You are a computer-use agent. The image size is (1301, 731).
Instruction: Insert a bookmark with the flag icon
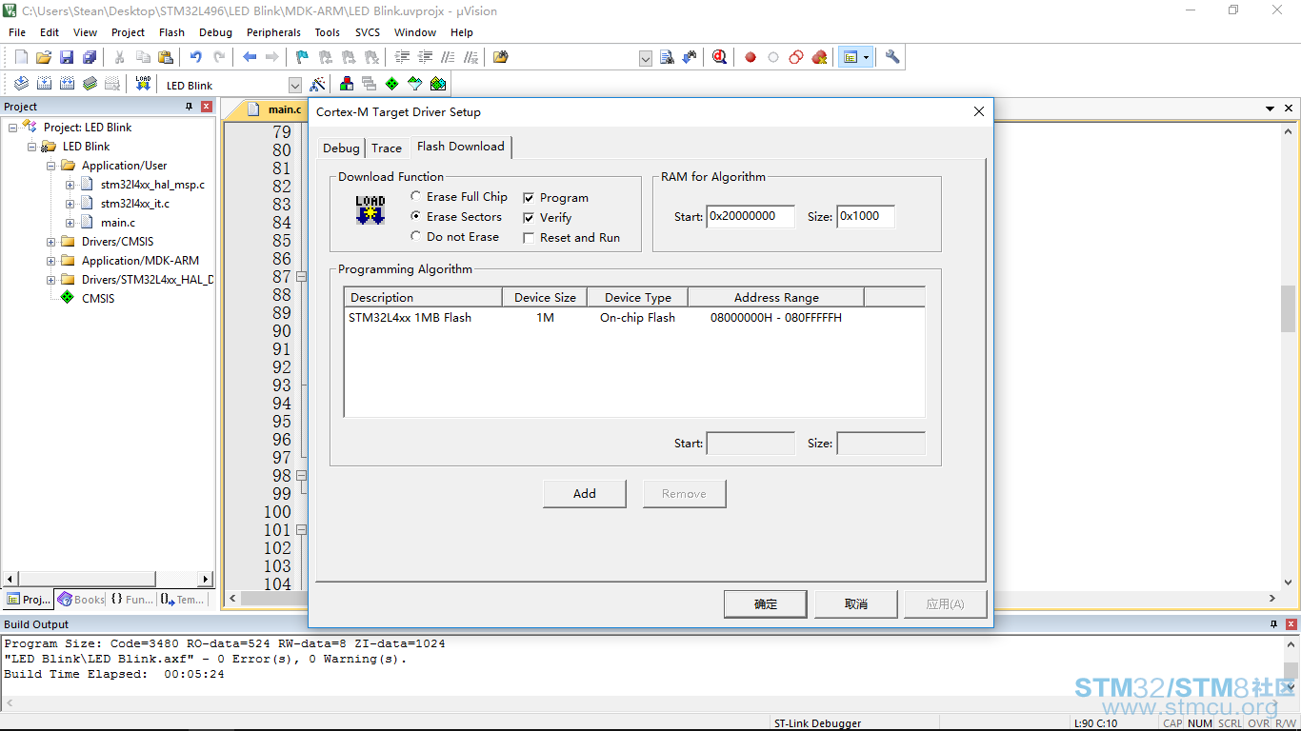[x=303, y=57]
